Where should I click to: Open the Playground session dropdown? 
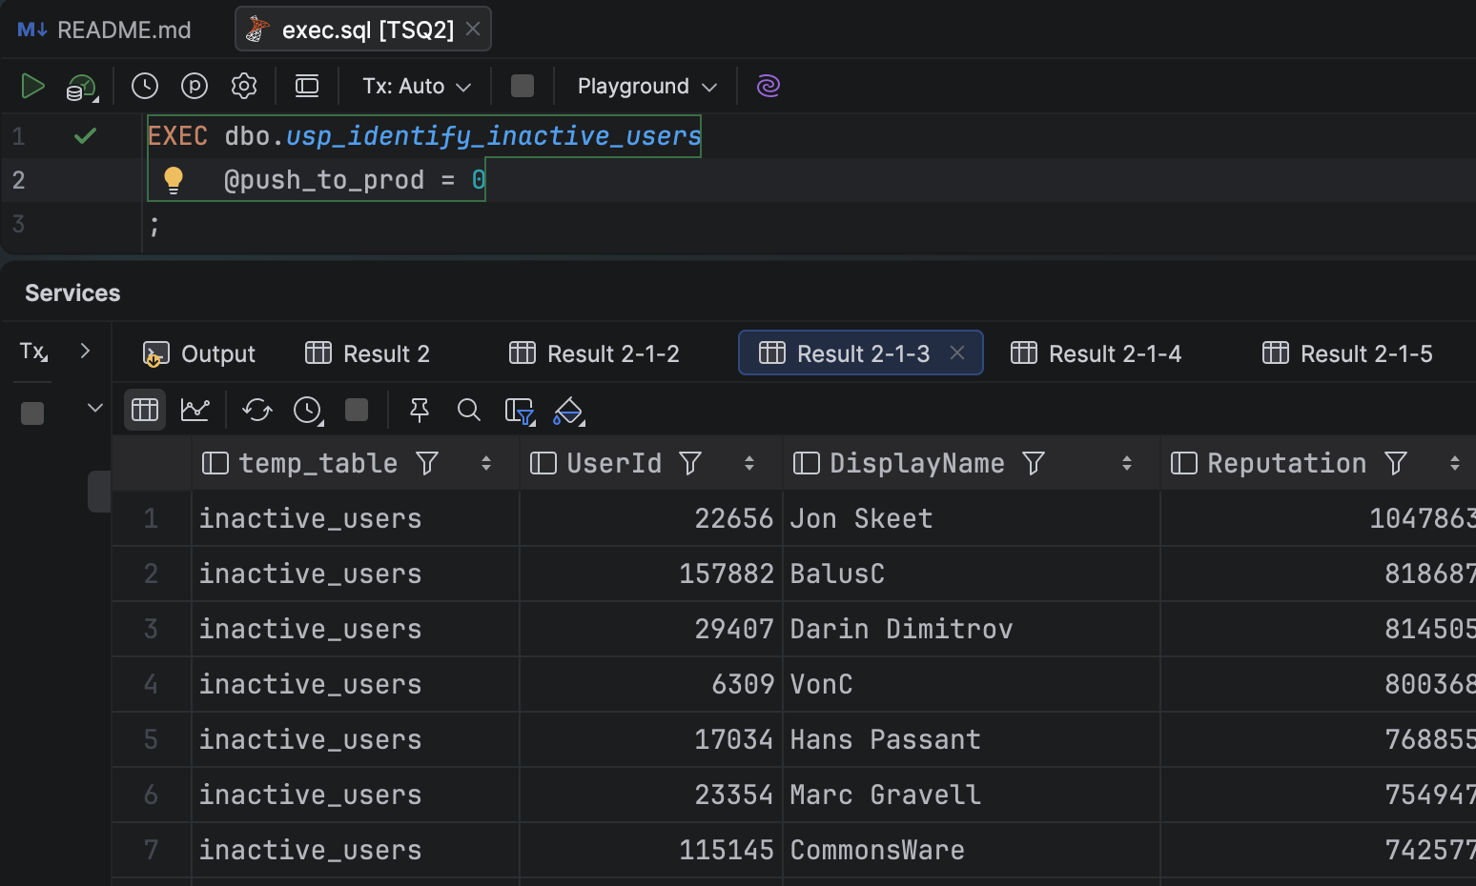tap(645, 86)
